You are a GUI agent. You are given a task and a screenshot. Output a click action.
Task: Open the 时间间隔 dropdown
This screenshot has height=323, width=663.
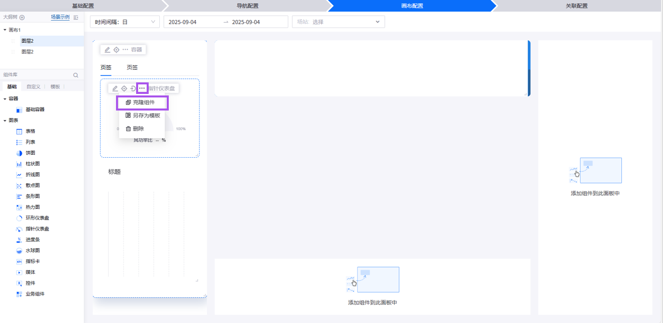click(125, 22)
